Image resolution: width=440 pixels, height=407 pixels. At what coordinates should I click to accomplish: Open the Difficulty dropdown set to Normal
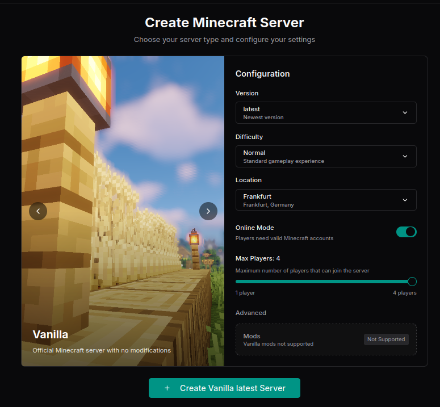tap(326, 157)
